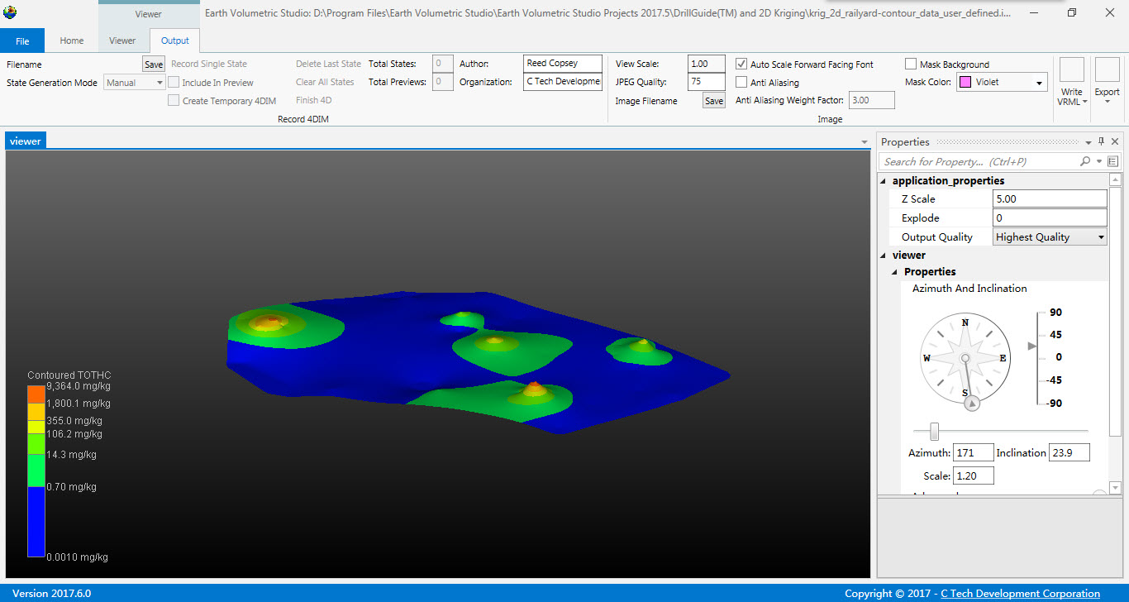Toggle Create Temporary 4DIM checkbox
The image size is (1129, 602).
(x=174, y=101)
